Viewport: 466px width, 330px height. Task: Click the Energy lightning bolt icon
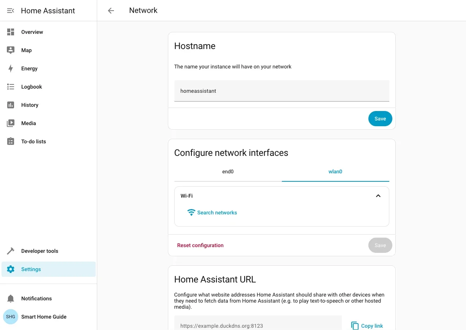[11, 68]
